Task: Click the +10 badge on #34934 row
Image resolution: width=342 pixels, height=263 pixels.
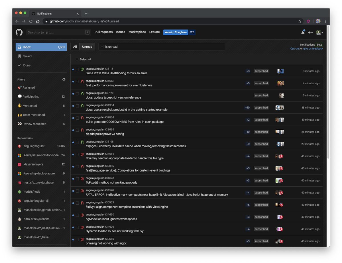Action: coord(247,108)
